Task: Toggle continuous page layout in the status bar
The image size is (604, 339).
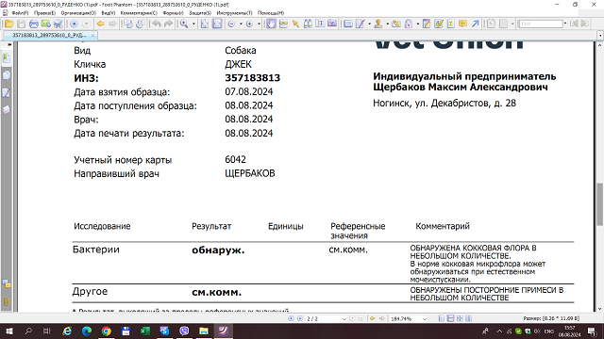Action: click(450, 318)
